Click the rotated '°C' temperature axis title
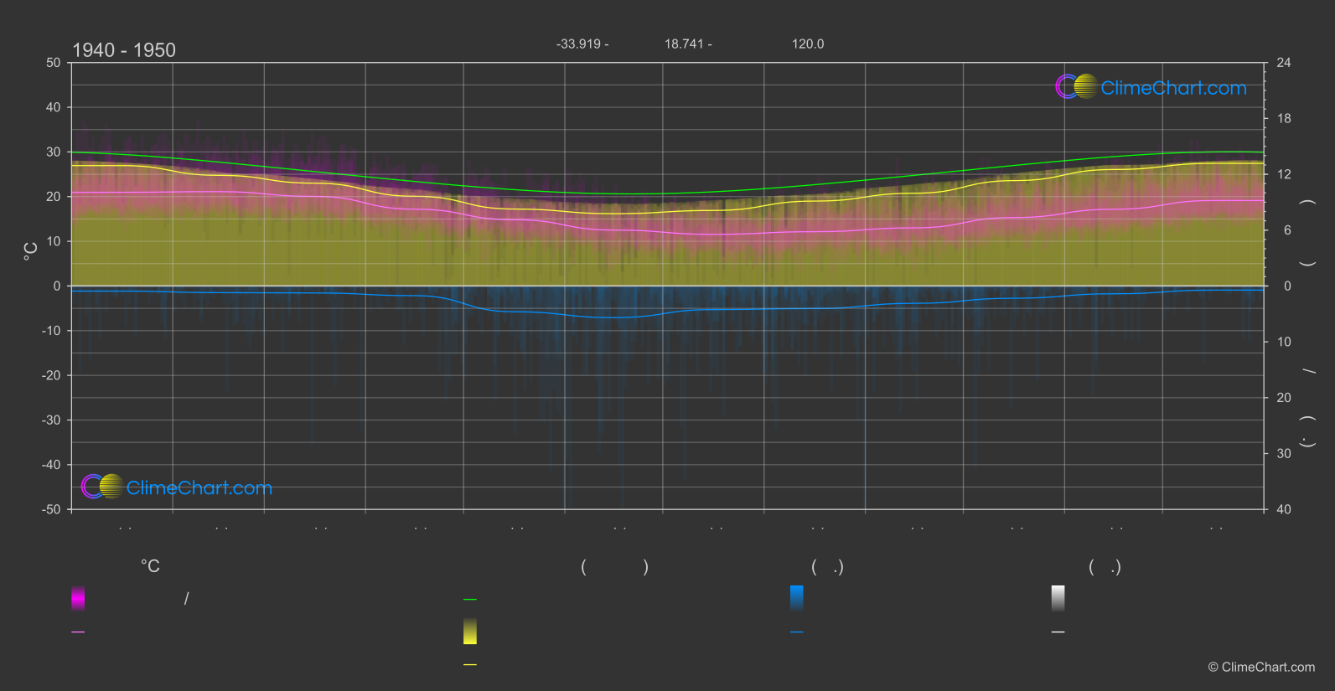This screenshot has width=1335, height=691. click(x=30, y=251)
